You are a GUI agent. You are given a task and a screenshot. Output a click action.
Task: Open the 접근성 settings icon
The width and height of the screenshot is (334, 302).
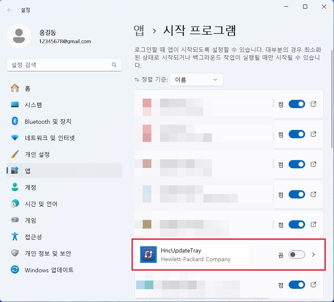pyautogui.click(x=15, y=237)
